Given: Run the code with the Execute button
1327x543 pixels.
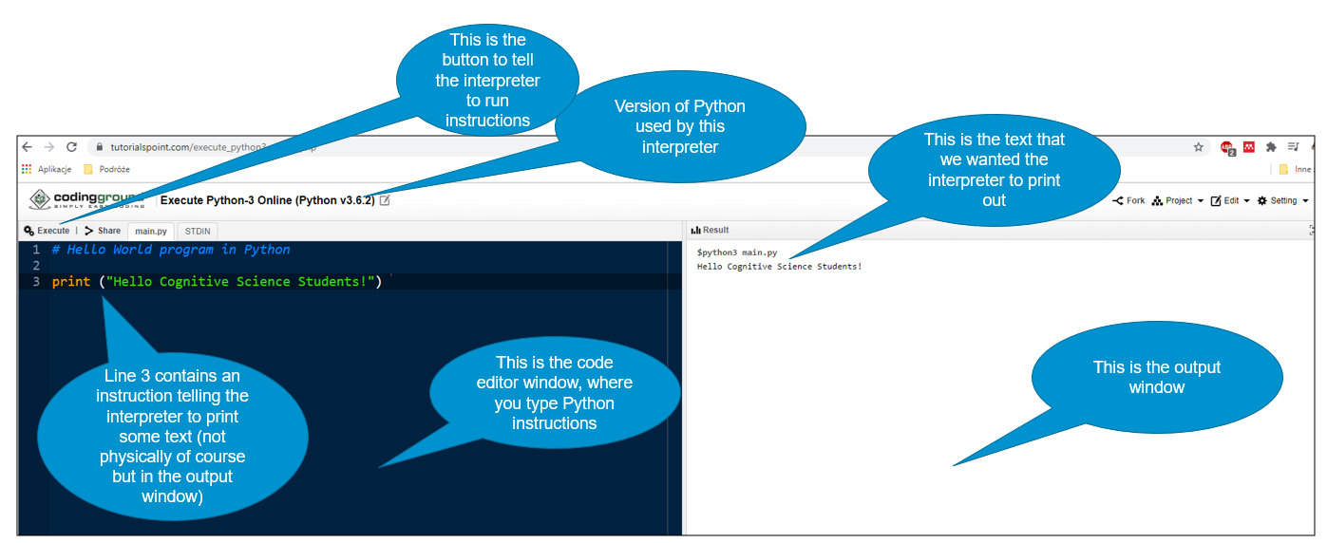Looking at the screenshot, I should pos(47,231).
